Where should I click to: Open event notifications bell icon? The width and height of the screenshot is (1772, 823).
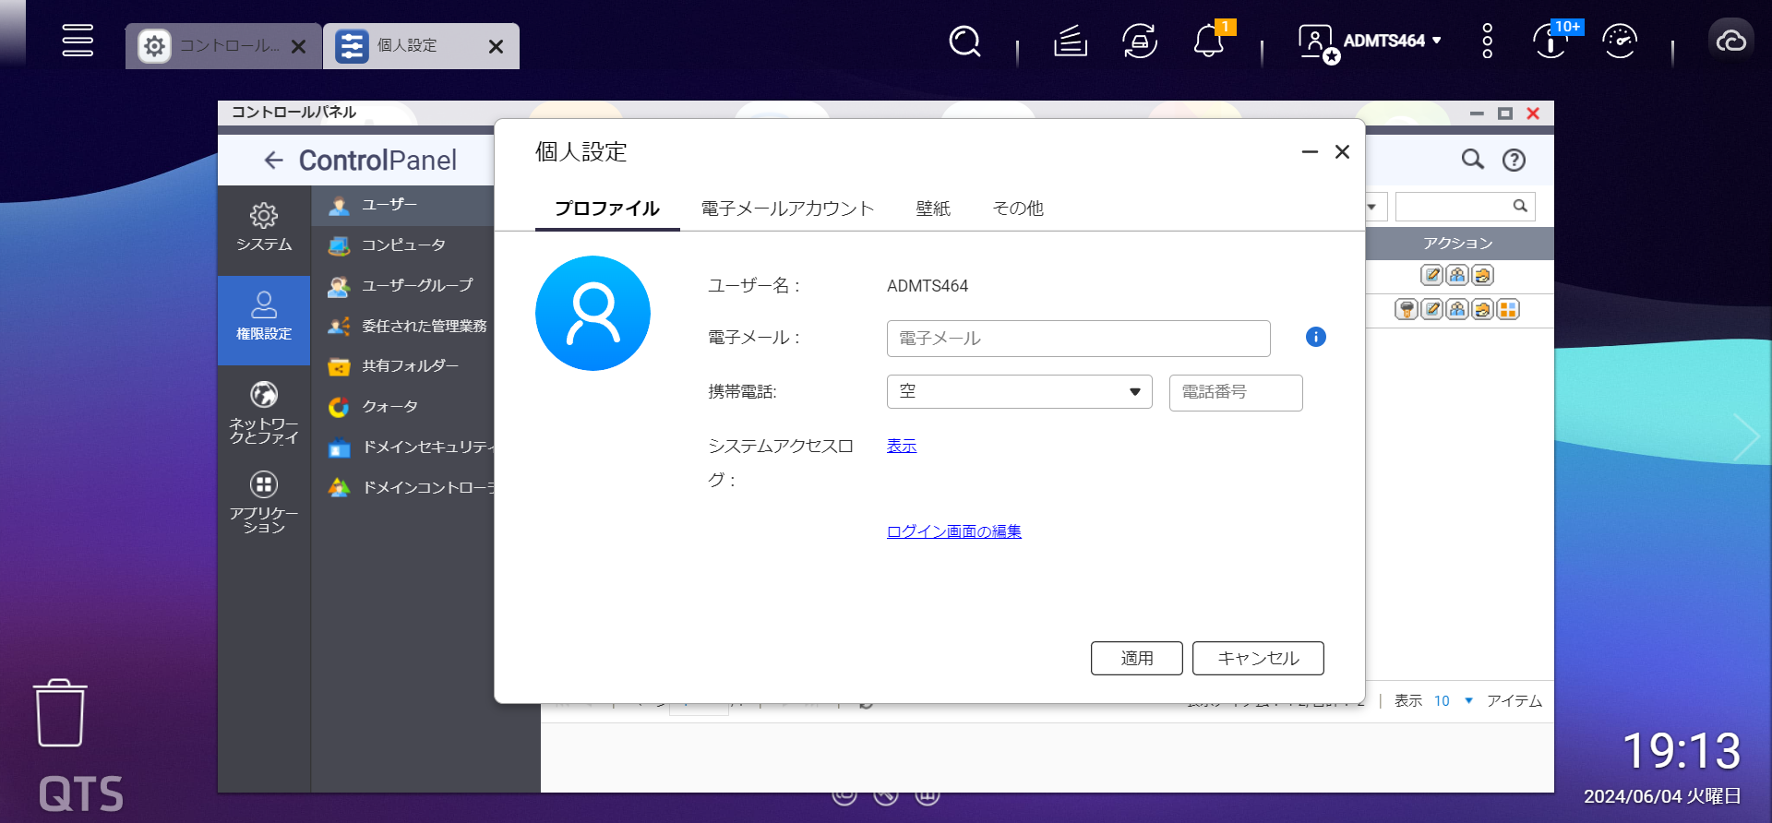[1209, 42]
